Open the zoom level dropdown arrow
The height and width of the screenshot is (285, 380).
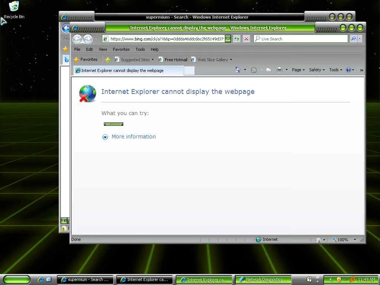(355, 240)
